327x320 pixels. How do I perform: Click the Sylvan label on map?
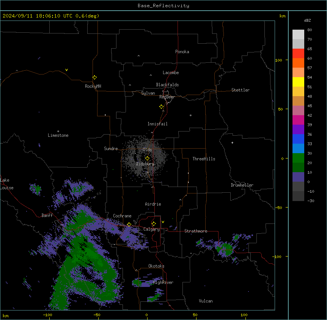[148, 93]
